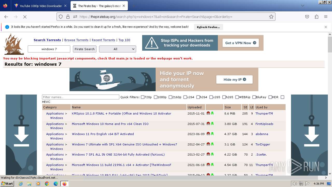Open Microsoft Windows 10 Home and Pro ISO link
332x187 pixels.
(x=110, y=124)
